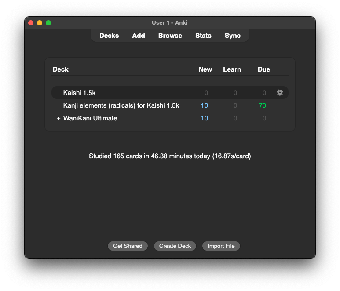Close the Anki window with red button
Screen dimensions: 340x291
pyautogui.click(x=31, y=23)
